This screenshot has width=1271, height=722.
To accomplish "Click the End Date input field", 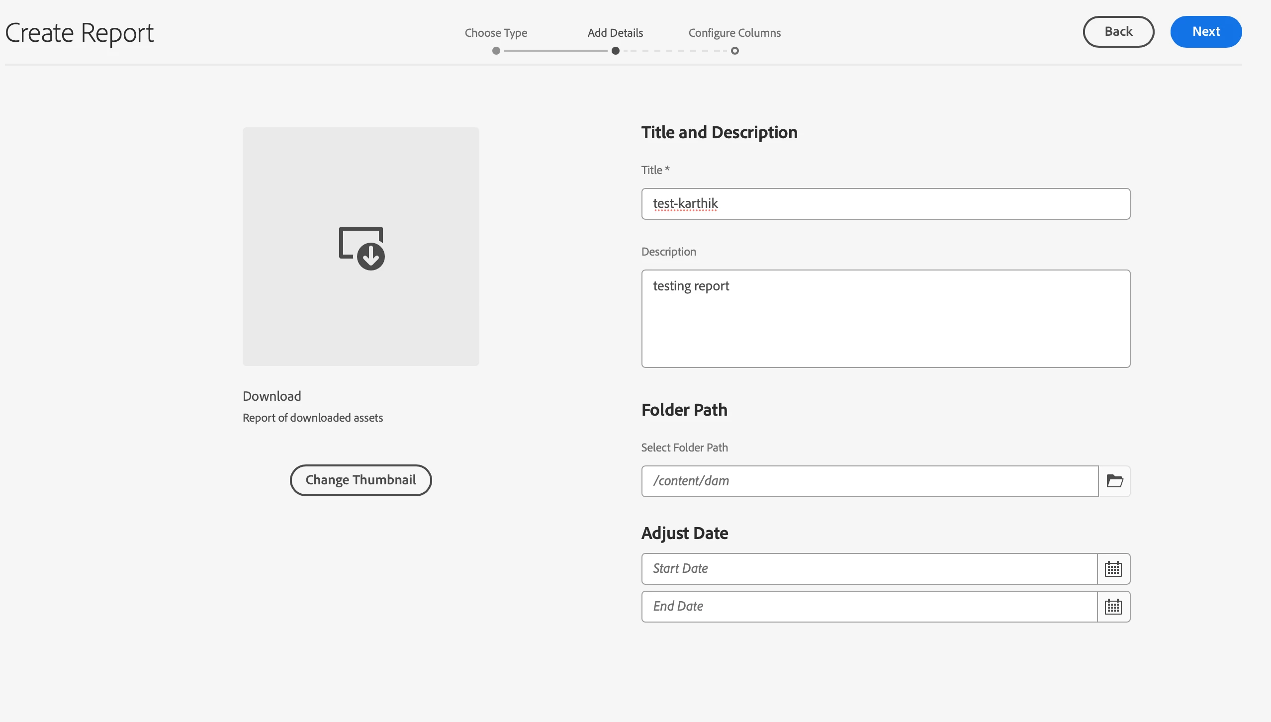I will coord(869,606).
